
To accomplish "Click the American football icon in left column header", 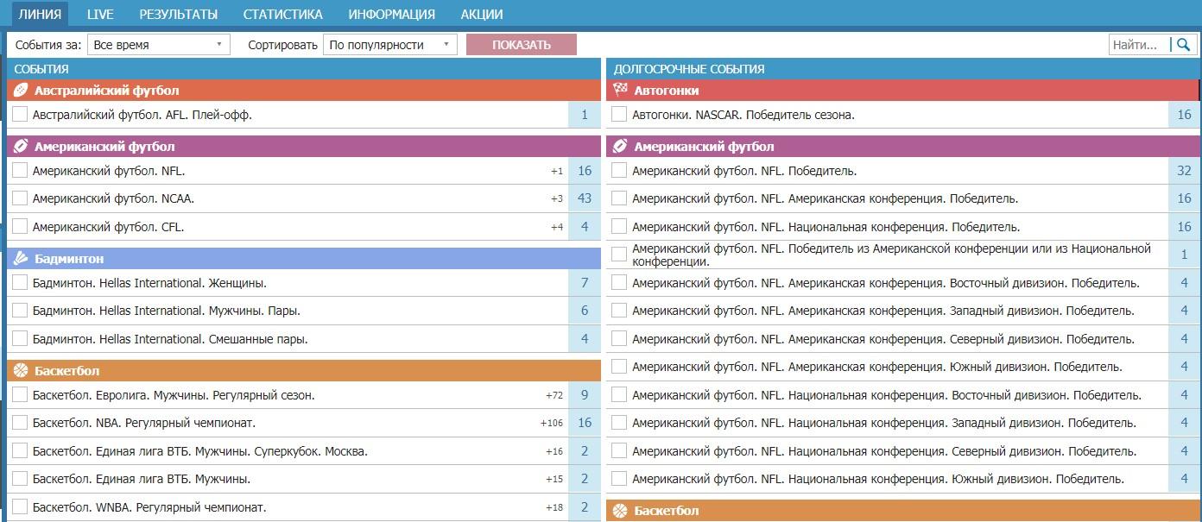I will (21, 147).
